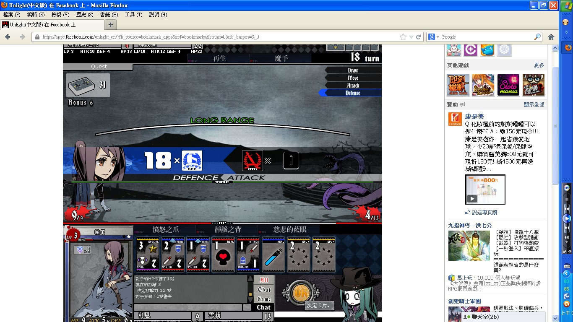The width and height of the screenshot is (573, 322).
Task: Click the red ATK laurel sword icon
Action: click(x=253, y=161)
